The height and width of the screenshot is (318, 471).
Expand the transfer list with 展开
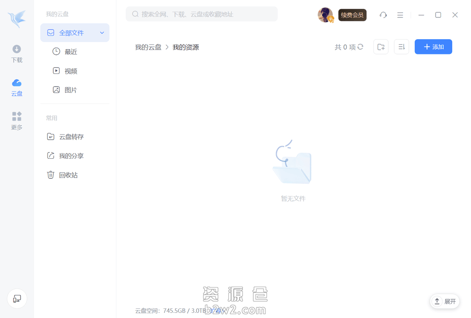444,301
